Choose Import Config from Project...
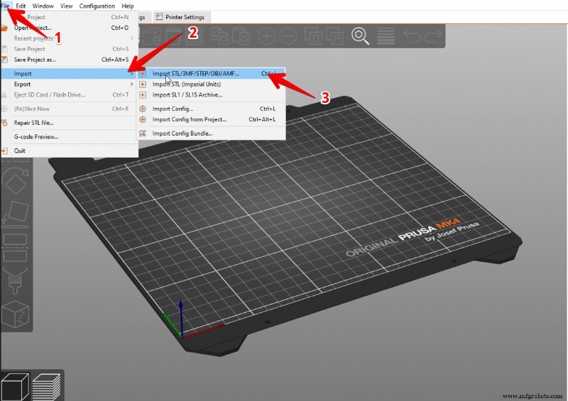Screen dimensions: 568x401 211,119
